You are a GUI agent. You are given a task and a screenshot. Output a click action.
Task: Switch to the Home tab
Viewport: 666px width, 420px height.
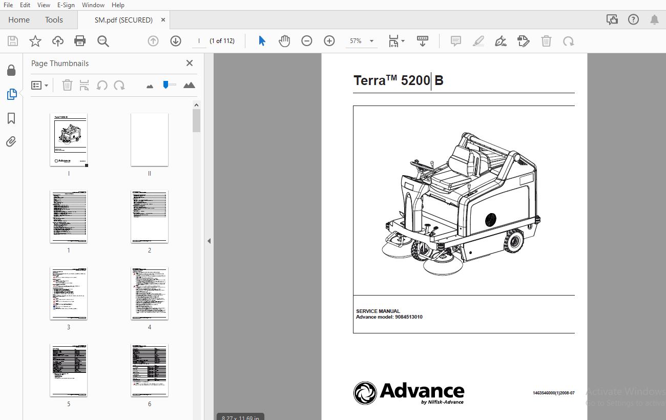pyautogui.click(x=19, y=20)
